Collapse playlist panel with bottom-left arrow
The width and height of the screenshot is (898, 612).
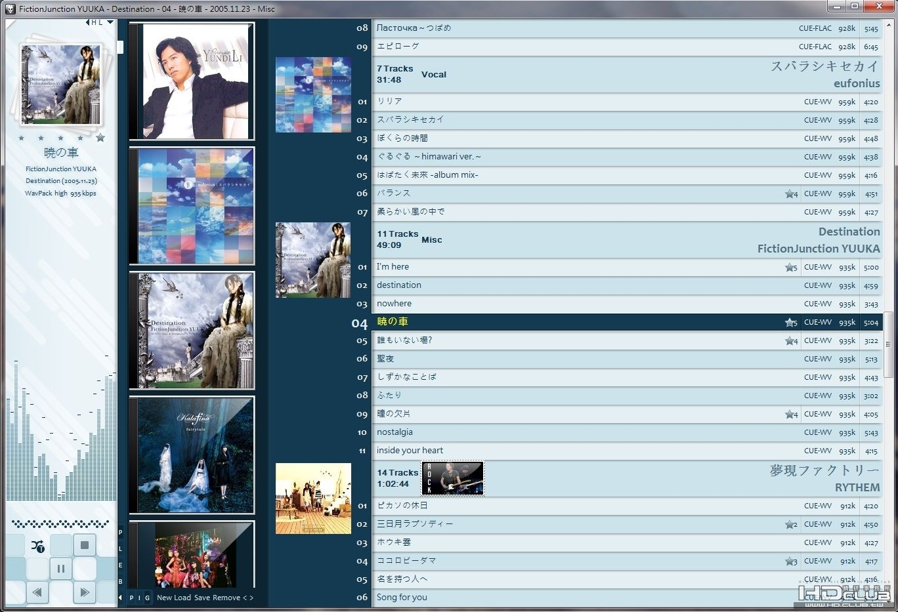point(120,598)
